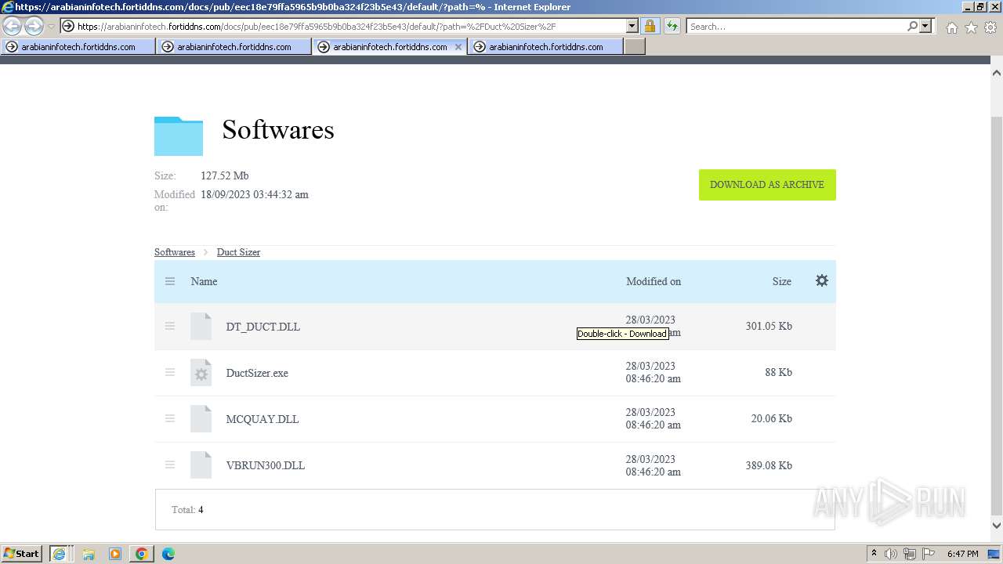Click the 389.08 Kb size value
The height and width of the screenshot is (564, 1003).
click(769, 465)
